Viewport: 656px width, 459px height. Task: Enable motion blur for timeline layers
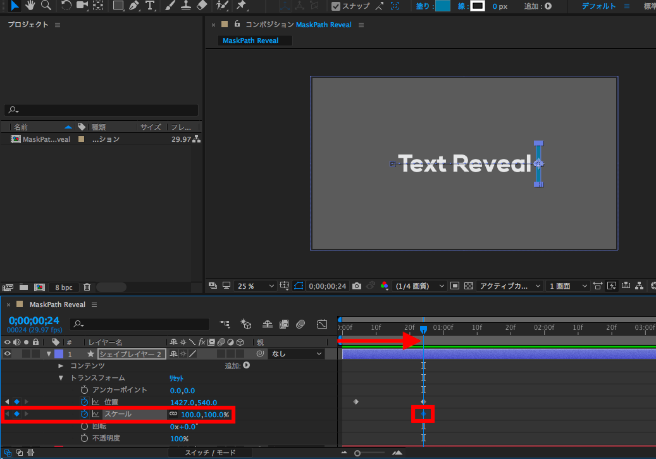[301, 324]
